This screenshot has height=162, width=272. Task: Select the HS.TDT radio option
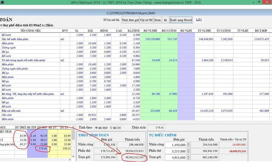tap(97, 128)
